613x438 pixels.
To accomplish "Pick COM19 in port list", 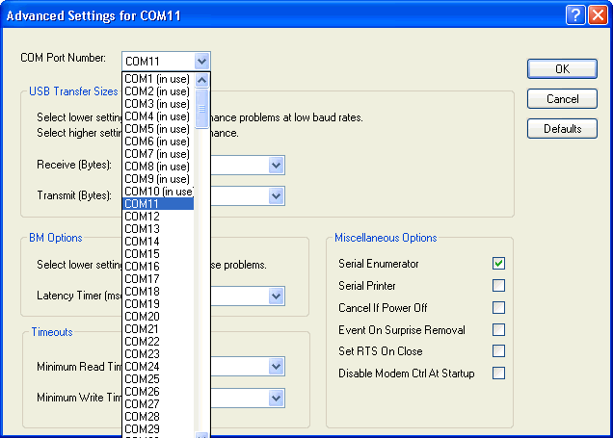I will pos(158,303).
